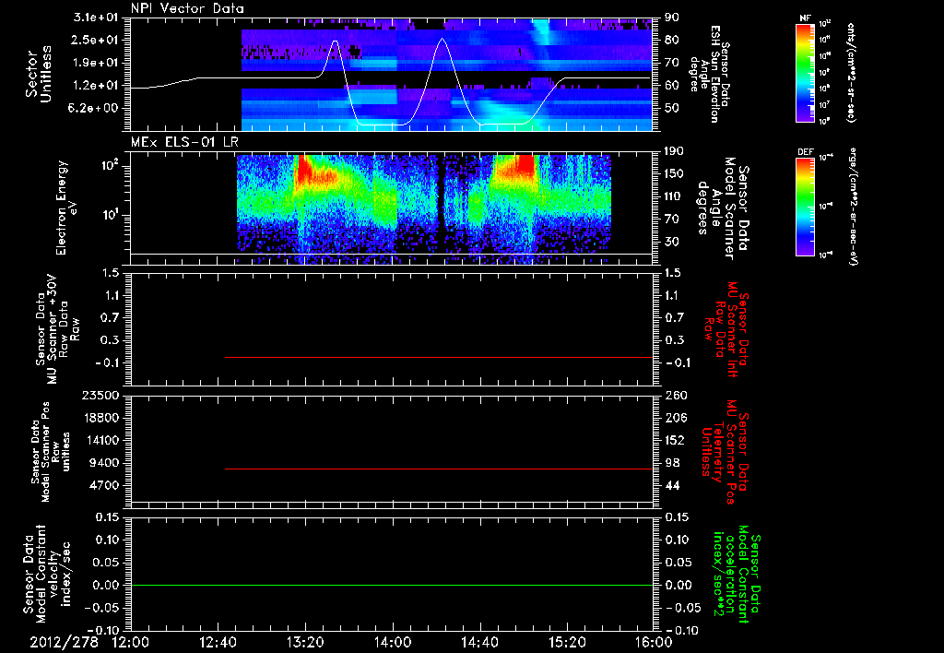Click the green line in the velocity panel
Image resolution: width=944 pixels, height=653 pixels.
point(392,585)
